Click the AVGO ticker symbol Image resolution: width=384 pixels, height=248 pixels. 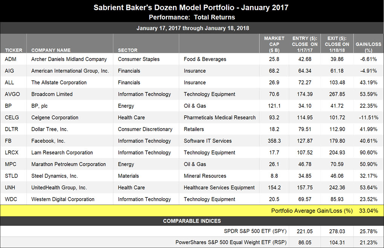coord(12,94)
